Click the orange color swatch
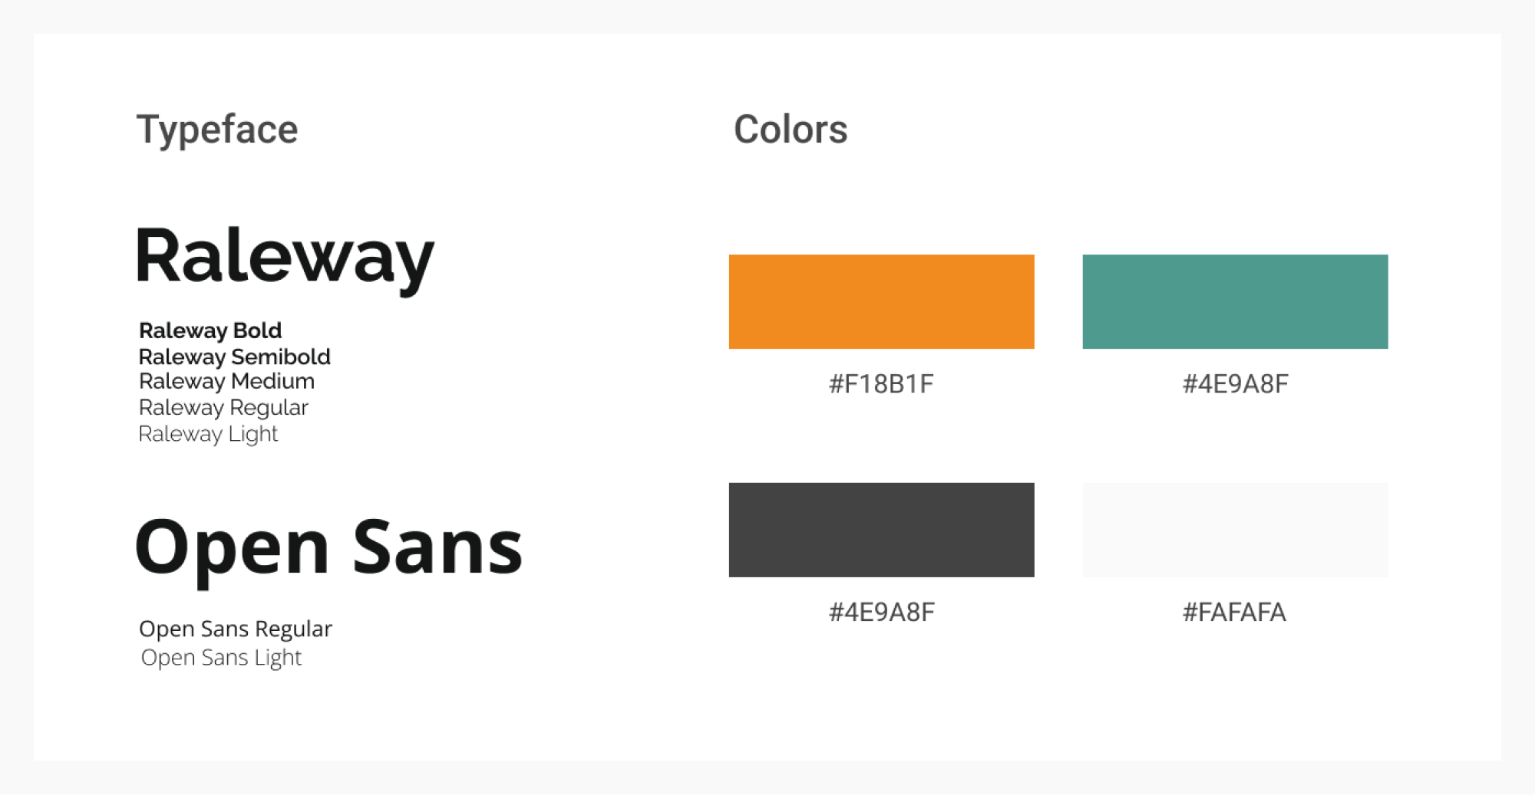 click(x=881, y=301)
